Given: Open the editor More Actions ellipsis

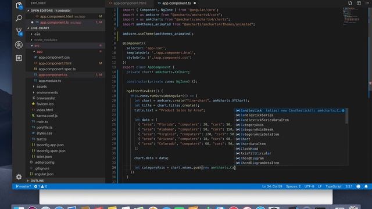Looking at the screenshot, I should coord(367,3).
